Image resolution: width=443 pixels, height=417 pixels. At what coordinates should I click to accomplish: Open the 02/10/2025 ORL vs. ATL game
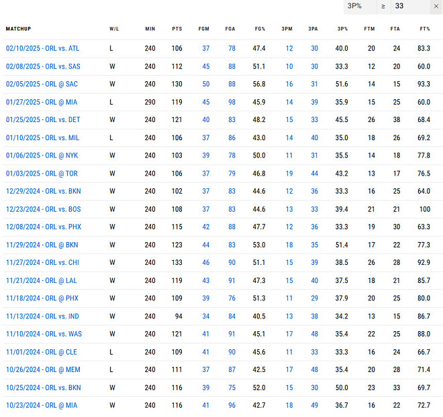tap(43, 48)
